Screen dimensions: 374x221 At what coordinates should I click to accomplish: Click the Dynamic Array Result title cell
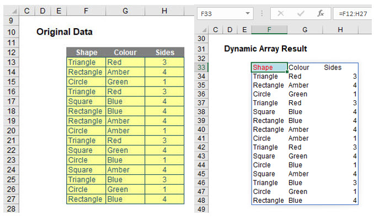265,49
